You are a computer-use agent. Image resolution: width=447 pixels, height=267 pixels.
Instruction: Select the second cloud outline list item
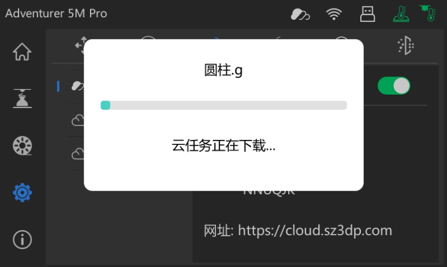(77, 120)
